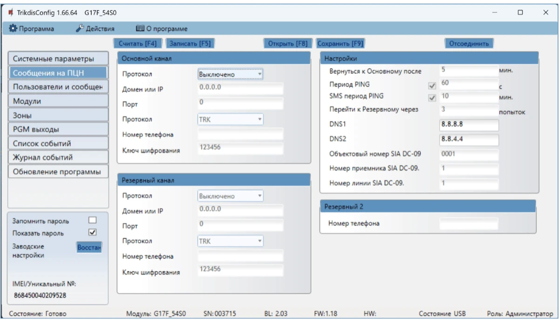This screenshot has height=320, width=559.
Task: Click the TrikdisConfig app icon in title bar
Action: click(x=11, y=13)
